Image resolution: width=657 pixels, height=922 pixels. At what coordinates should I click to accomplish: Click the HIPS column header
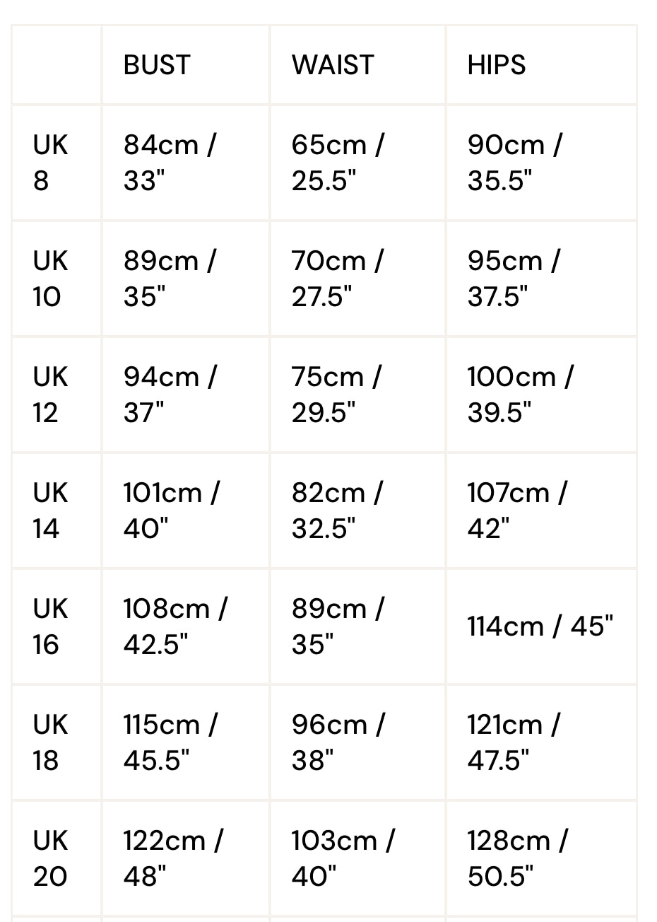(497, 65)
